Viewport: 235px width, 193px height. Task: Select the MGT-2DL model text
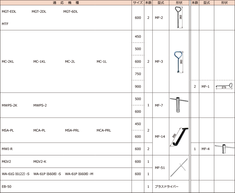pos(39,11)
